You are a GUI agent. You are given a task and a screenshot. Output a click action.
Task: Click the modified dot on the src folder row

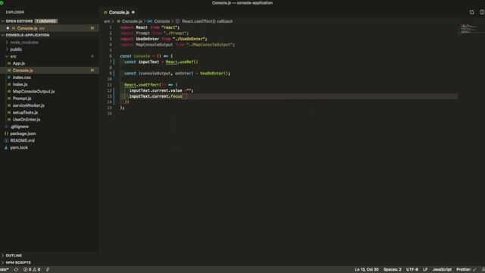(92, 56)
